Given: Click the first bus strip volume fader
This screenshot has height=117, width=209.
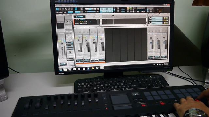Looking at the screenshot, I should pos(151,43).
